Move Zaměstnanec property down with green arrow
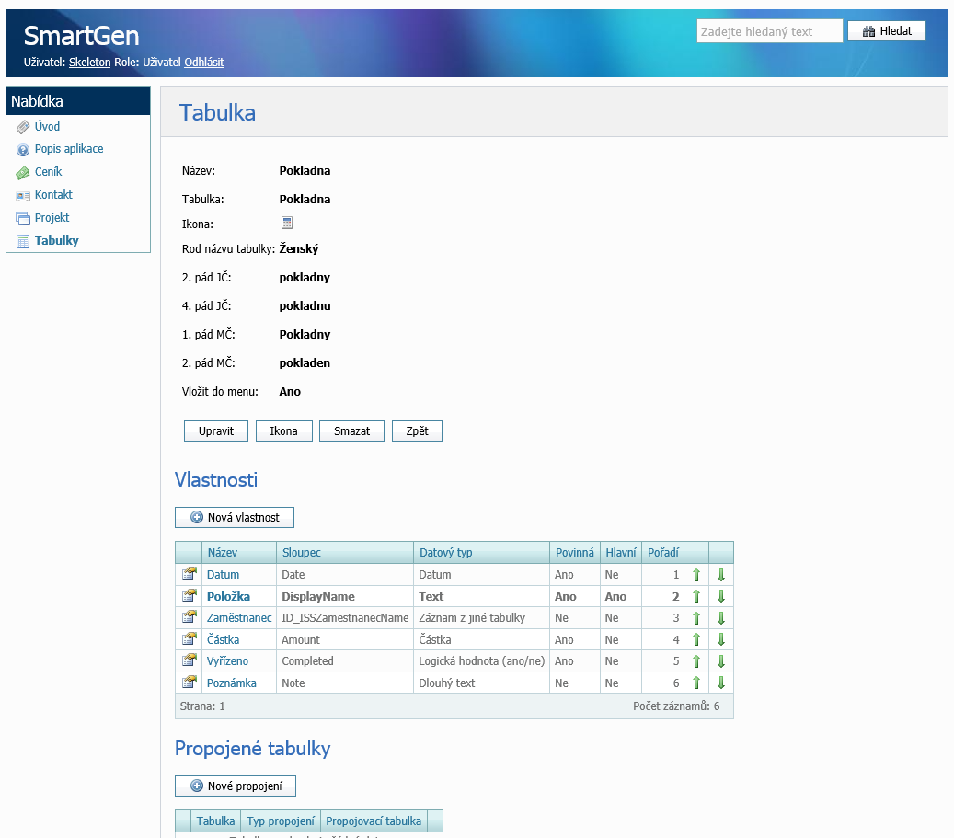The width and height of the screenshot is (954, 838). 721,618
